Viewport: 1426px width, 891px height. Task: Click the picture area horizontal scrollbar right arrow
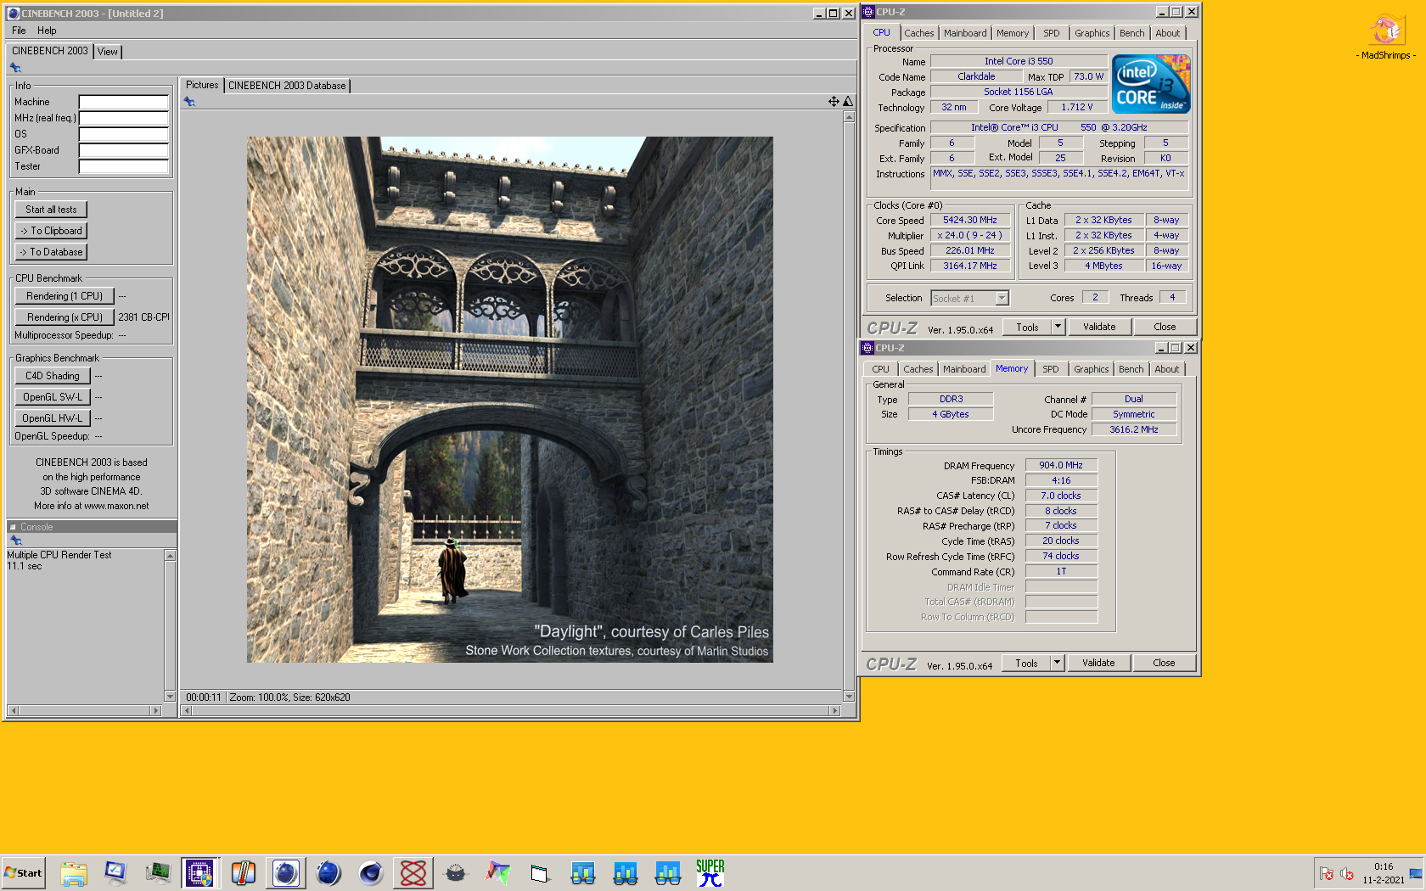835,710
